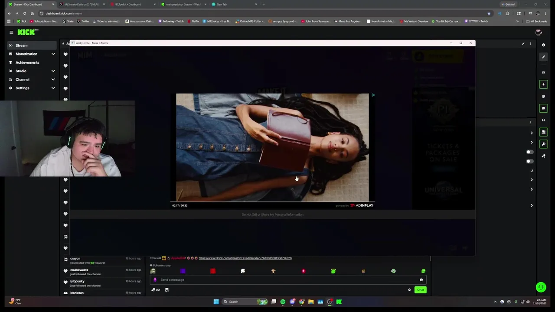Open the Stake bookmark
Screen dimensions: 555x312
(68, 21)
